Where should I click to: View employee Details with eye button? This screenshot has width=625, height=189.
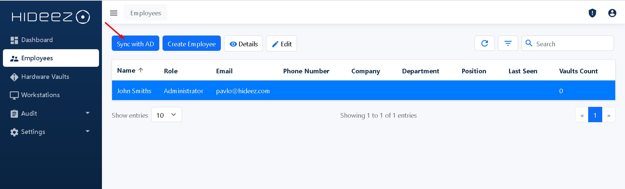(x=243, y=44)
